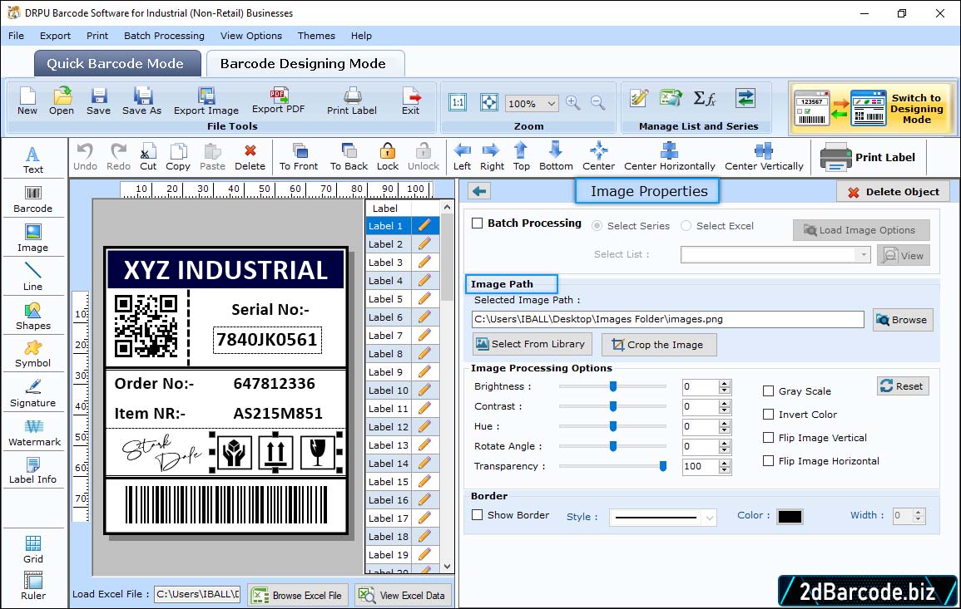The width and height of the screenshot is (961, 609).
Task: Switch to Quick Barcode Mode tab
Action: click(x=117, y=64)
